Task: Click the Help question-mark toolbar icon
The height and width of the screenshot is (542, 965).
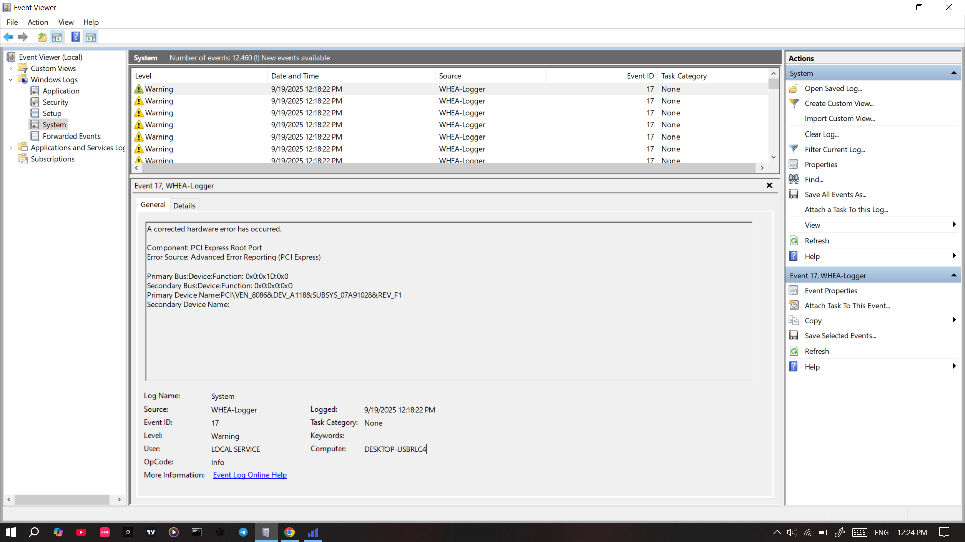Action: 75,37
